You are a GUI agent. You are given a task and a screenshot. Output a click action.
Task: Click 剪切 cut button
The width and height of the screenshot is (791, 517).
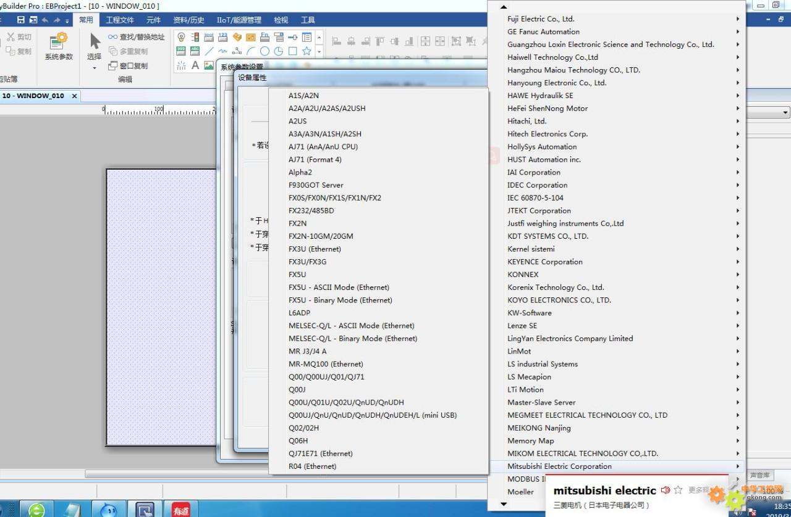(x=19, y=37)
